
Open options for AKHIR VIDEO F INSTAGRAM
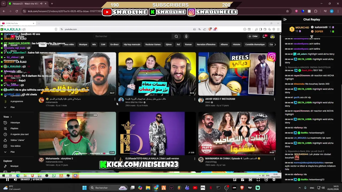274,99
